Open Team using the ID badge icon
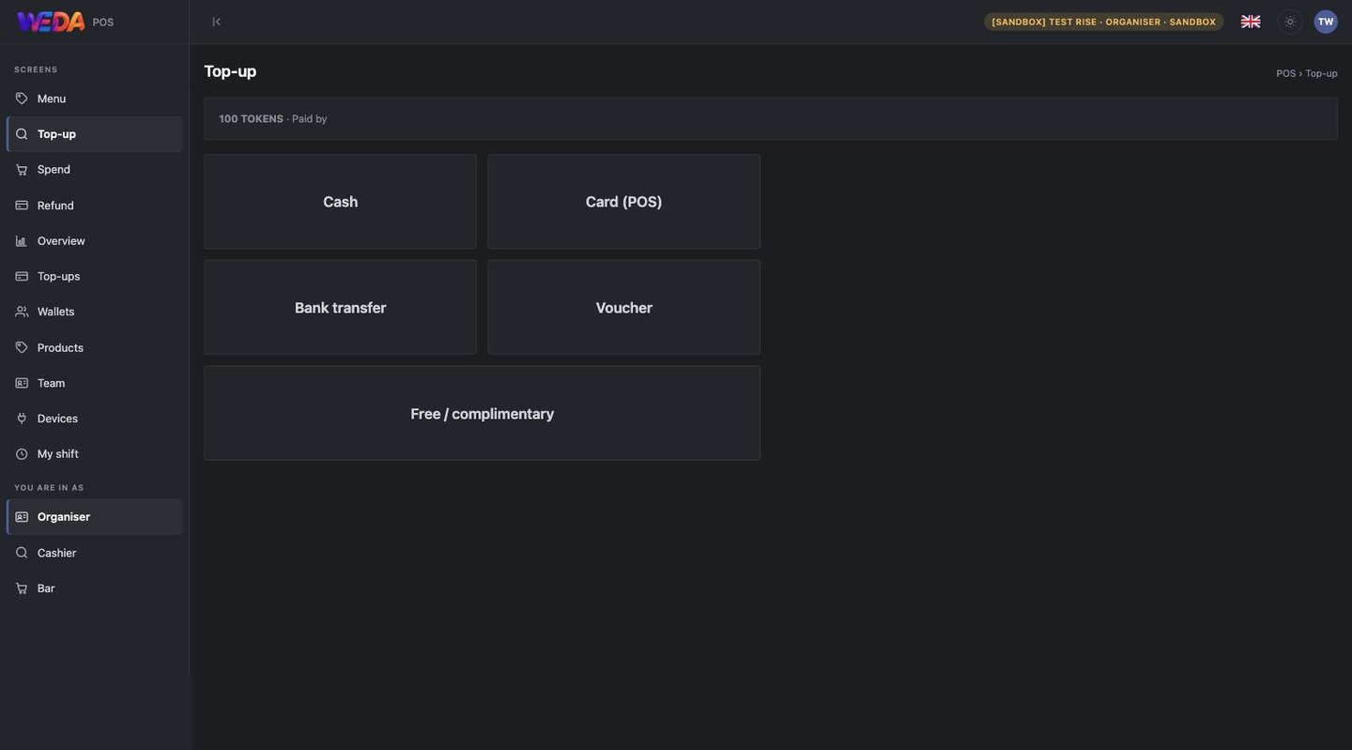Viewport: 1352px width, 750px height. pyautogui.click(x=22, y=383)
